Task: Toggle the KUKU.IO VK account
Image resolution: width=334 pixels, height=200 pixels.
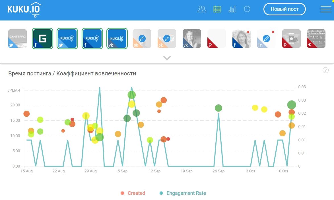Action: click(x=117, y=39)
